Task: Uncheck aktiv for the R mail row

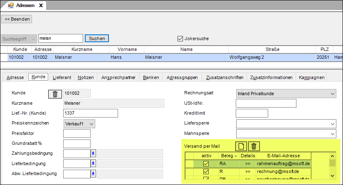Action: [x=206, y=171]
